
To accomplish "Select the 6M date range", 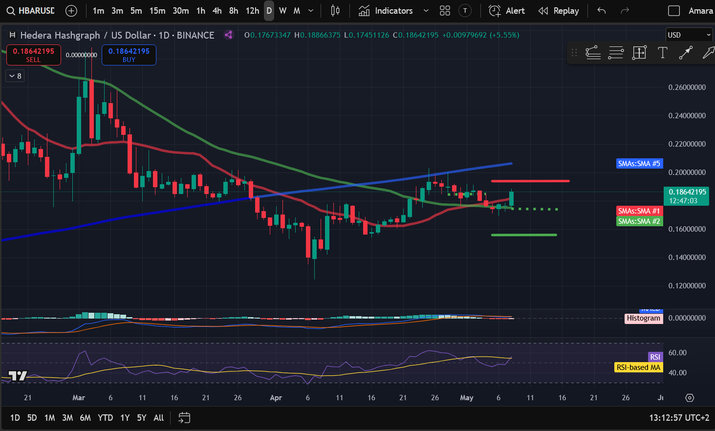I will pyautogui.click(x=85, y=418).
